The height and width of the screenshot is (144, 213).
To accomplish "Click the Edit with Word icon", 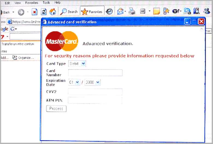I will [143, 11].
